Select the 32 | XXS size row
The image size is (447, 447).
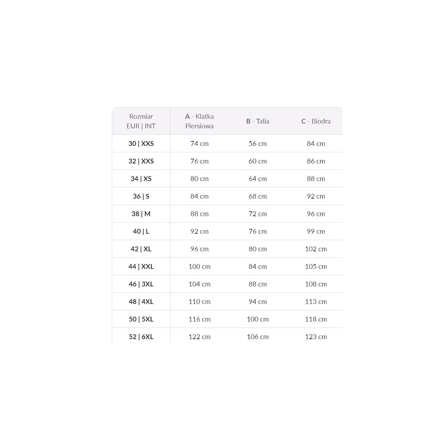[141, 161]
